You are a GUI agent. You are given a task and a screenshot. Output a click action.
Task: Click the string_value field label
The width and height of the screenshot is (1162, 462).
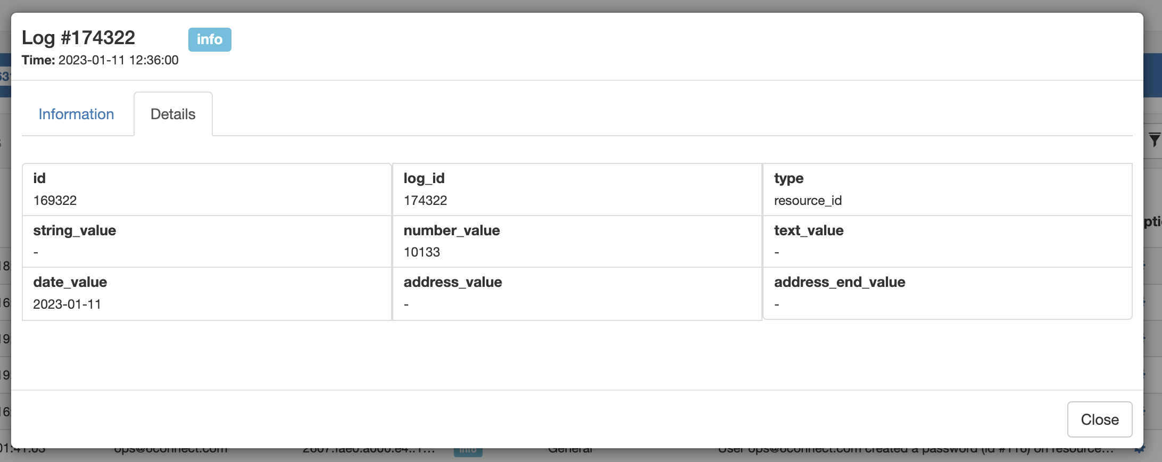tap(74, 230)
